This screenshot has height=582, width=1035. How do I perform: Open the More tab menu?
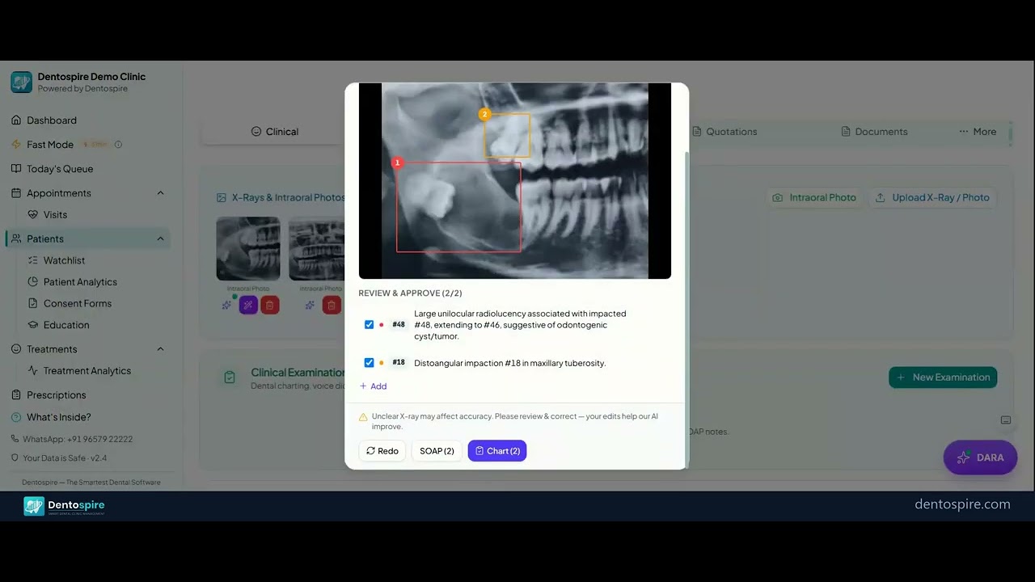point(978,132)
